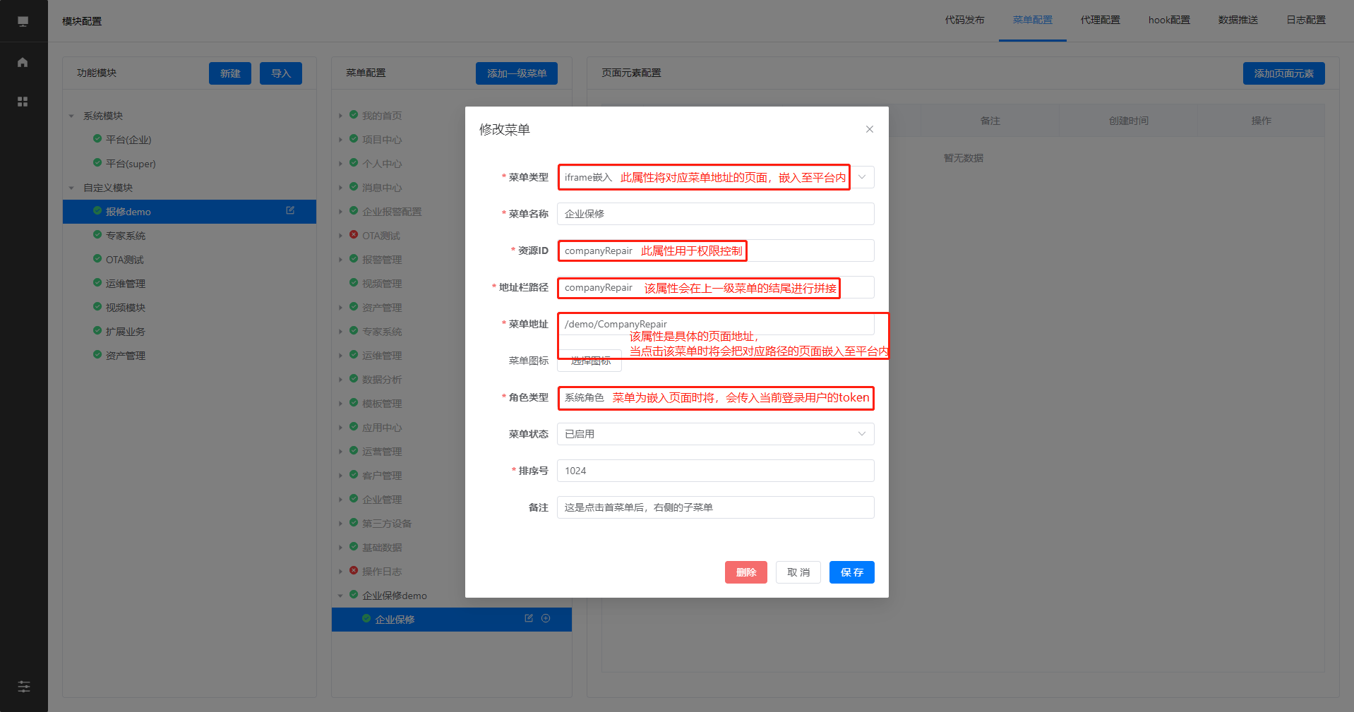Collapse the 系统模块 tree node
The width and height of the screenshot is (1354, 712).
[x=71, y=116]
